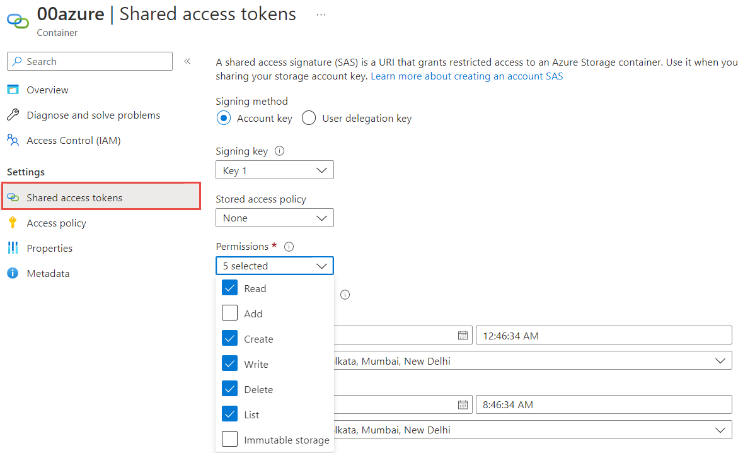
Task: Show info tooltip next to Signing key
Action: point(280,151)
